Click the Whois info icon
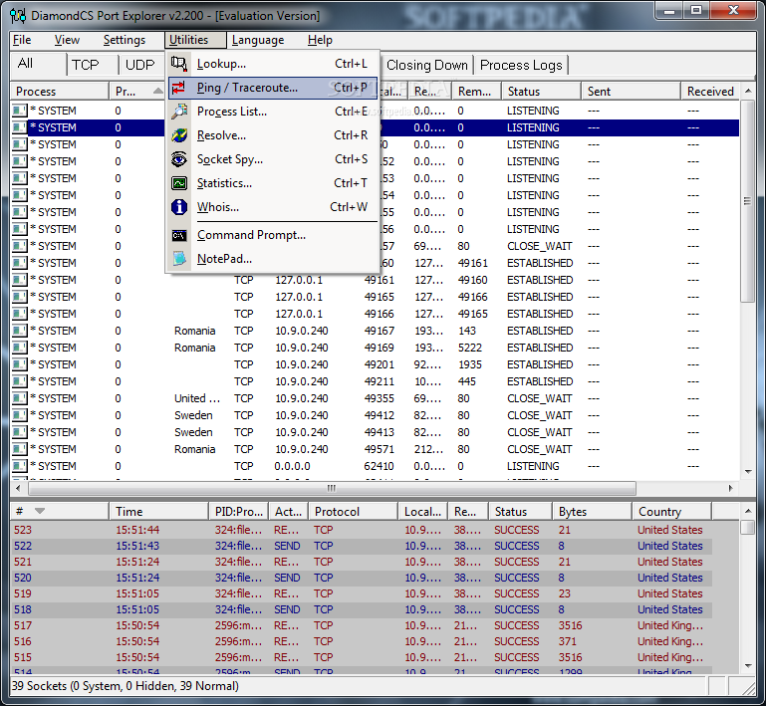This screenshot has height=706, width=766. coord(179,207)
